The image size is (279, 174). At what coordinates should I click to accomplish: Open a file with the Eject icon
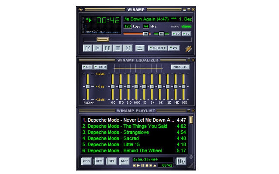(140, 48)
